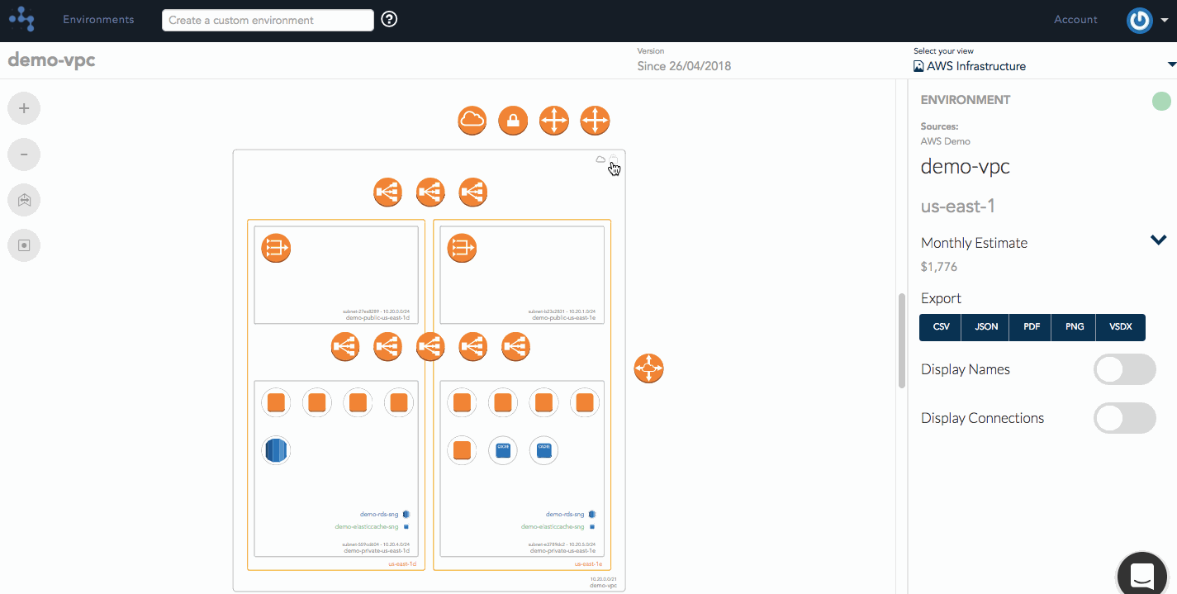Select the orange lock icon in the toolbar row
Viewport: 1177px width, 594px height.
point(513,120)
